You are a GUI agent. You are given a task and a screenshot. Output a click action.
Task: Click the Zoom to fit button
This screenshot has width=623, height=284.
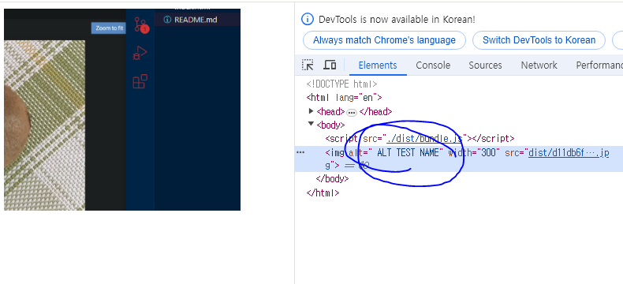pos(110,28)
